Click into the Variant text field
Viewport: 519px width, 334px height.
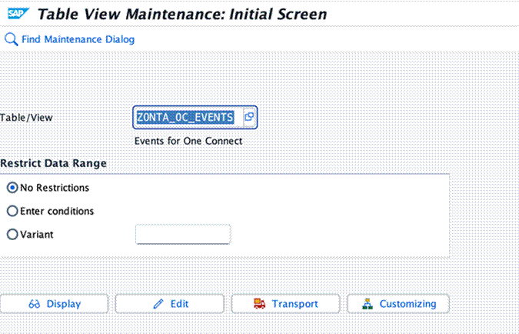coord(183,235)
